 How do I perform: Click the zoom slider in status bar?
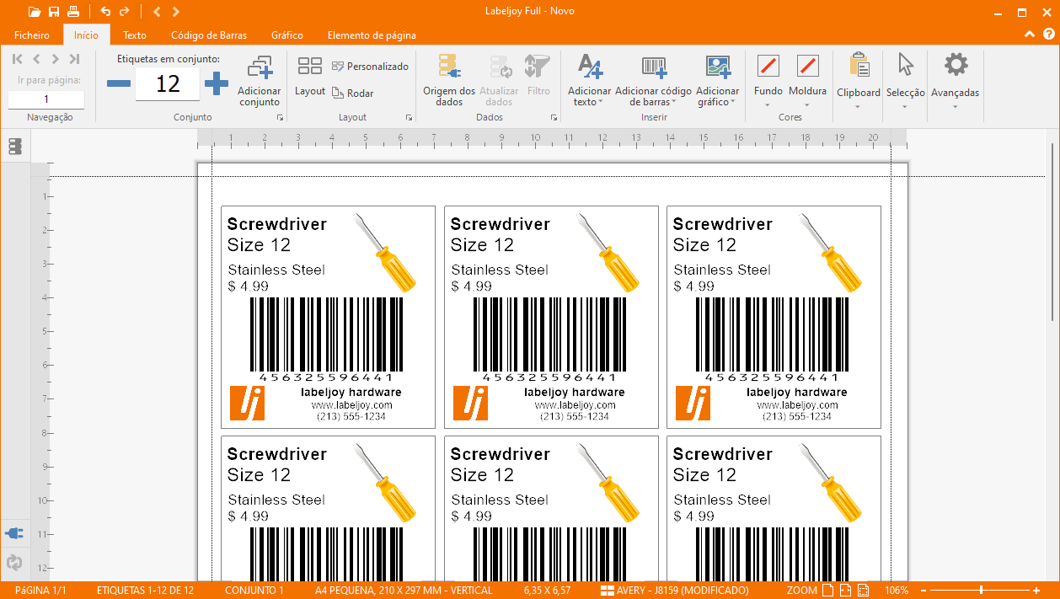[980, 591]
